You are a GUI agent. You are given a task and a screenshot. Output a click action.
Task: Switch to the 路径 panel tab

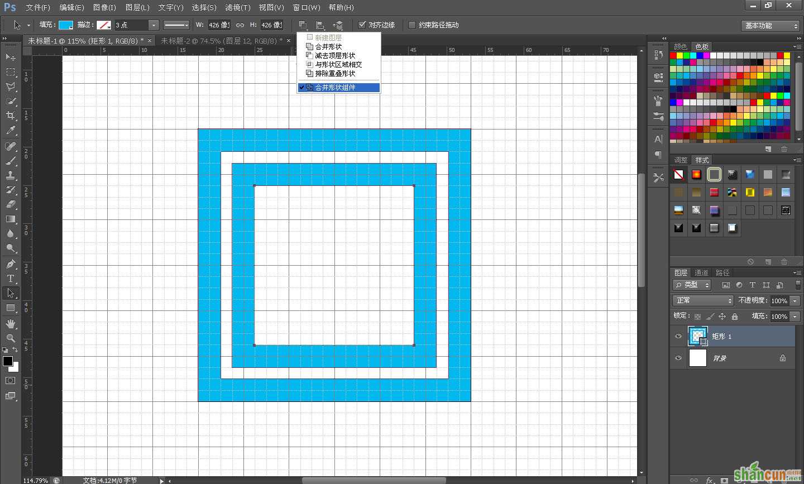pyautogui.click(x=722, y=272)
